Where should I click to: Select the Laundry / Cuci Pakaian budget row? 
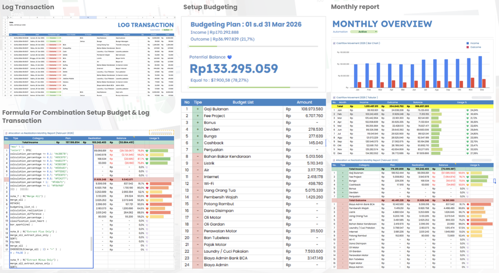coord(253,251)
